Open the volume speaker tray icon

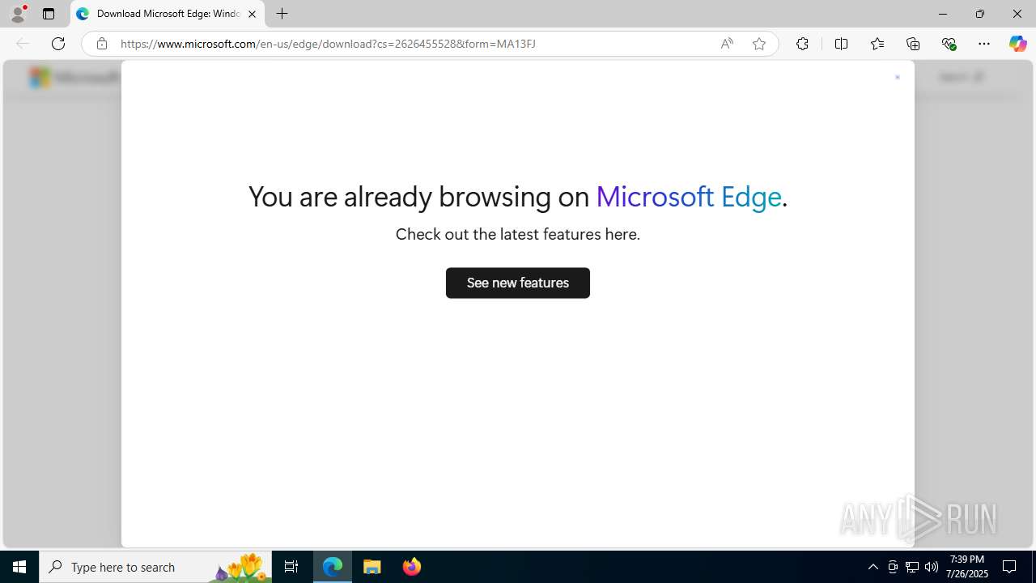click(932, 567)
